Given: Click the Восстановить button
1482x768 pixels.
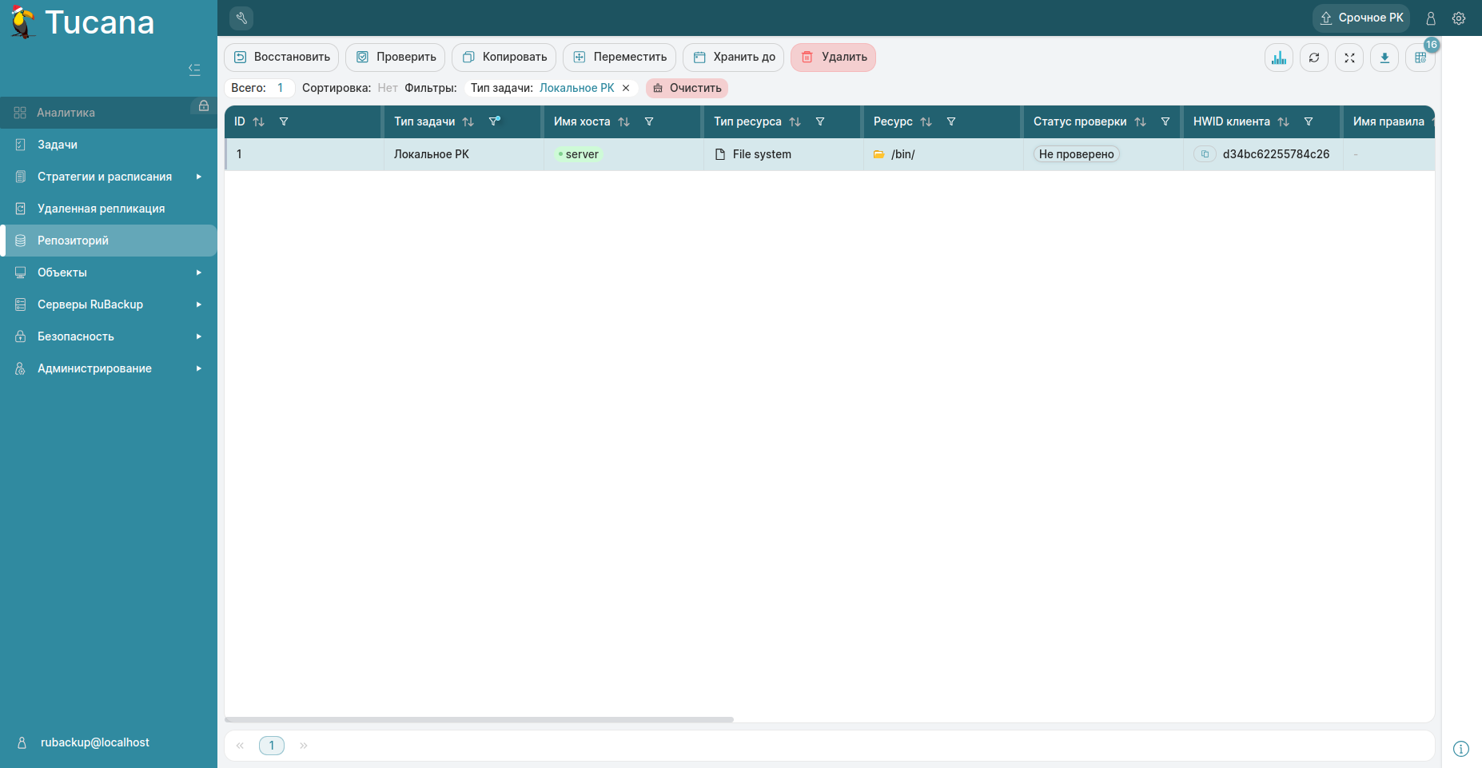Looking at the screenshot, I should point(281,57).
